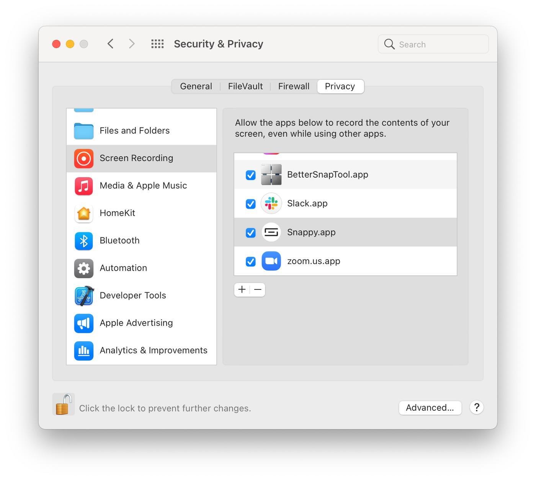Select the Files and Folders folder icon
Viewport: 536px width, 480px height.
[84, 131]
